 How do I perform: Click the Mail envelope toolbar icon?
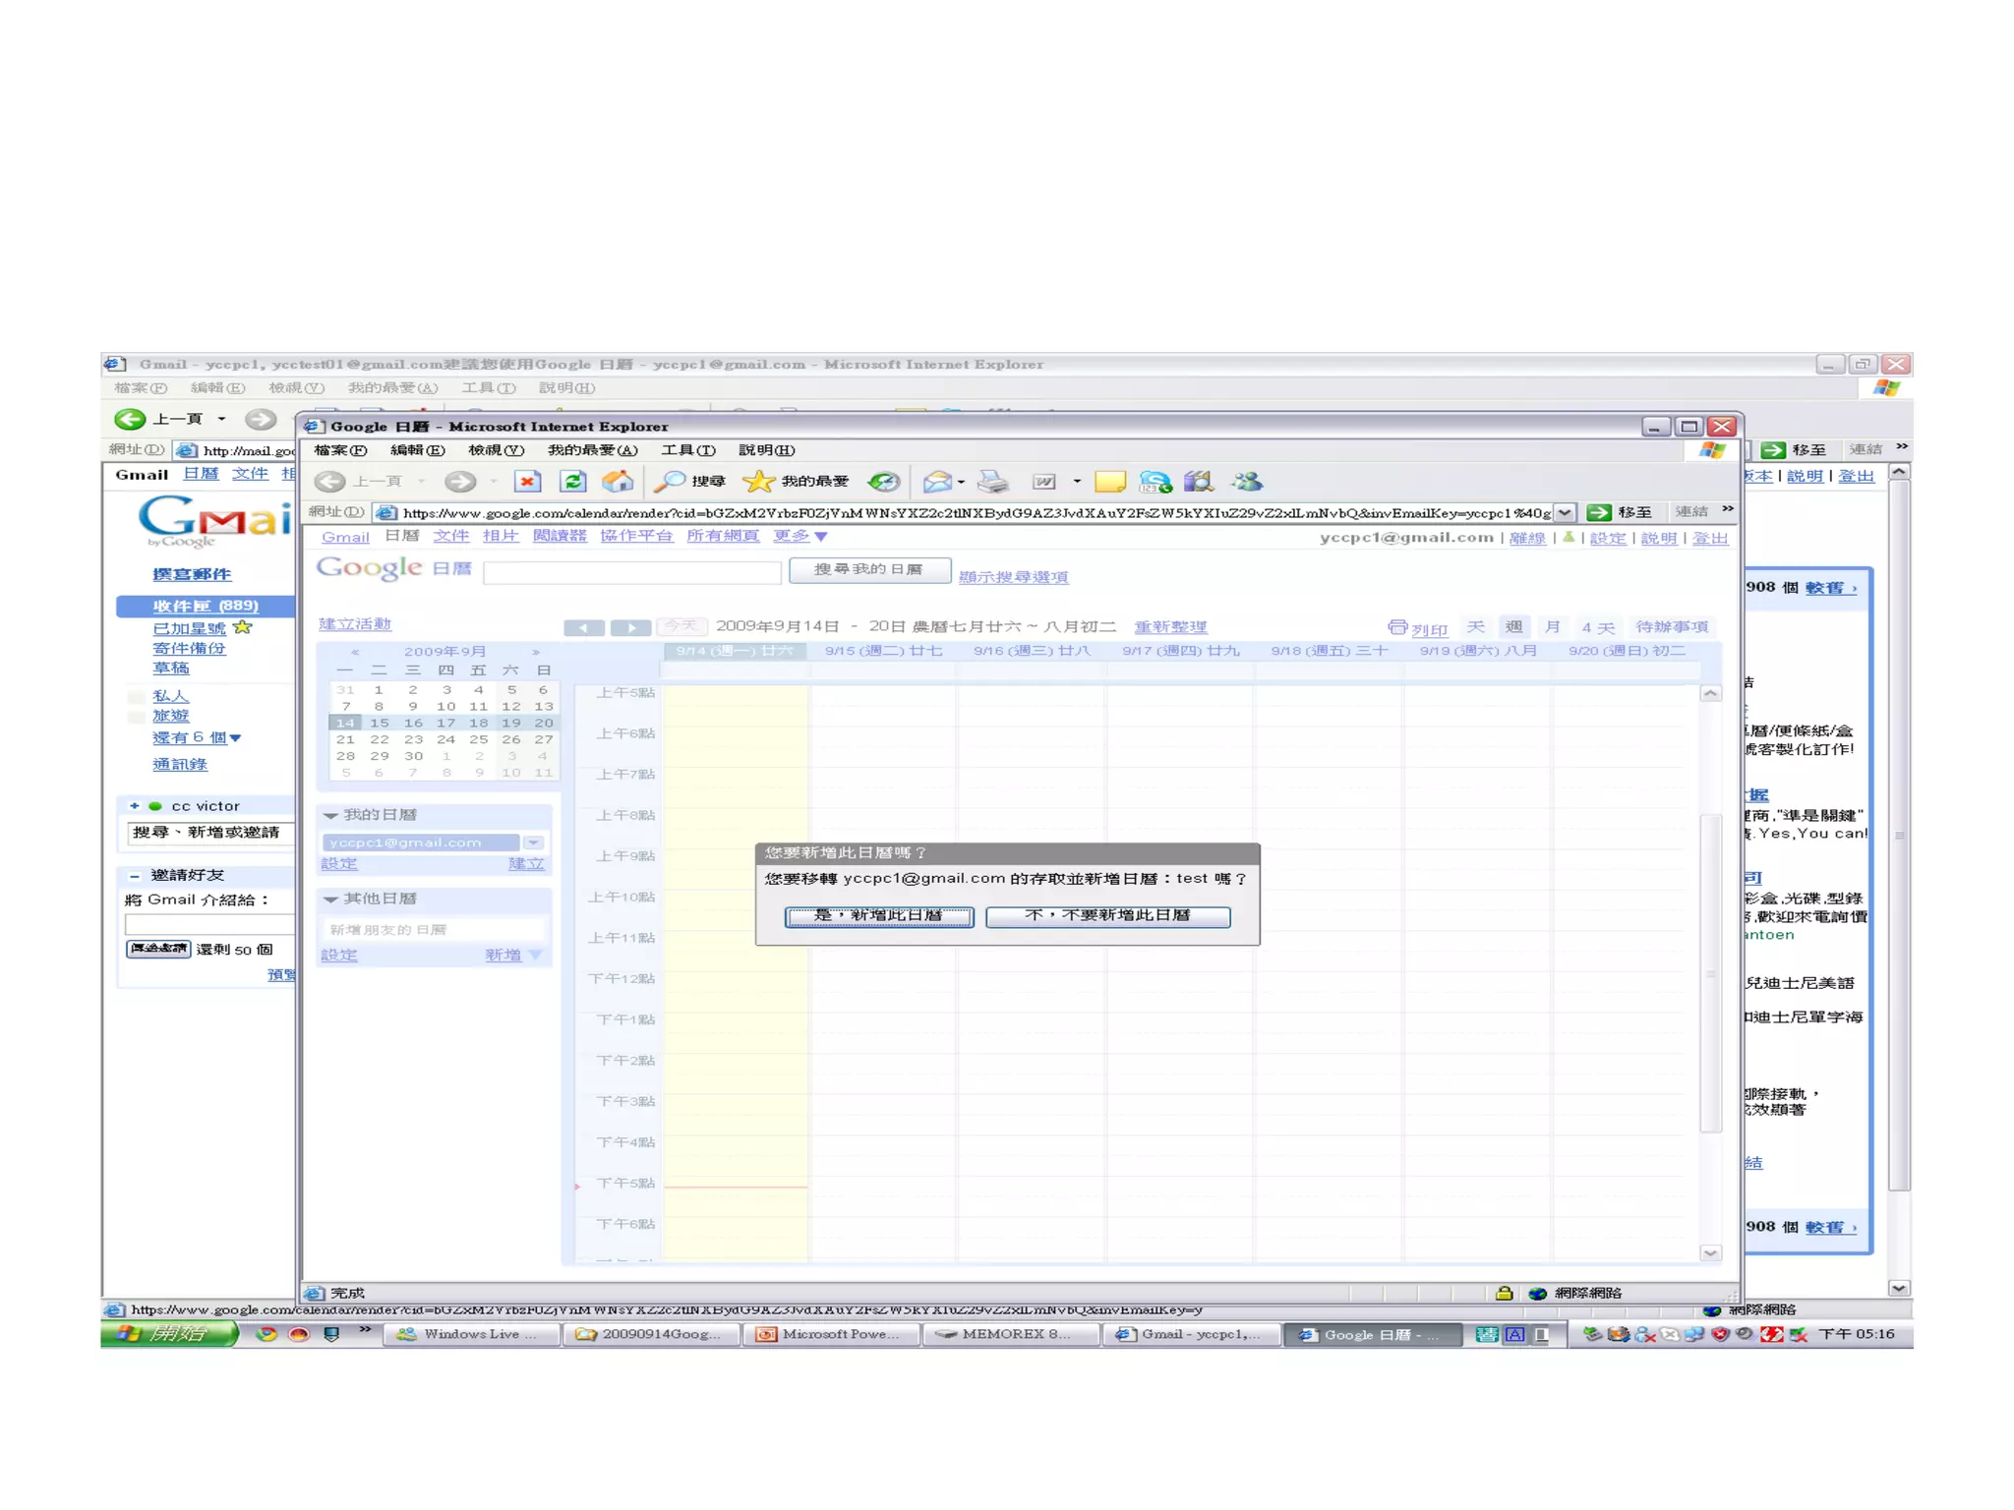937,481
